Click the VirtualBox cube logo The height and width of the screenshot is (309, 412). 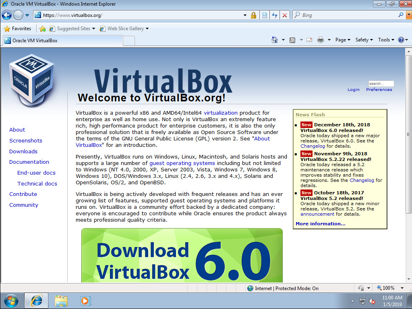pyautogui.click(x=32, y=80)
